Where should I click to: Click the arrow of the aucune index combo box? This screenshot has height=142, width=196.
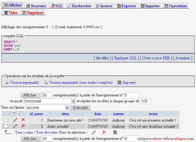coord(67,107)
